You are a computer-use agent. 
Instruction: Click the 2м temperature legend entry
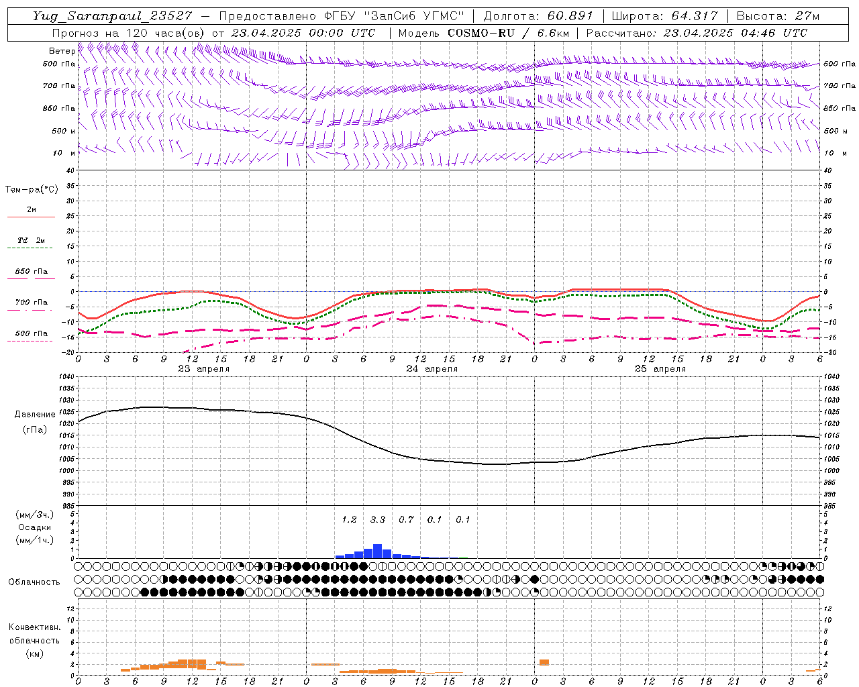(32, 210)
